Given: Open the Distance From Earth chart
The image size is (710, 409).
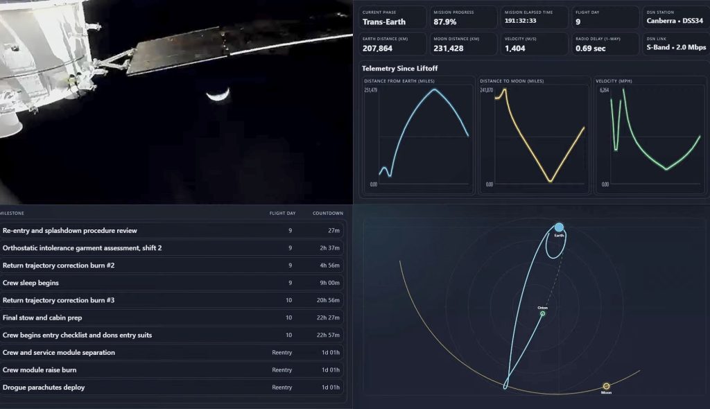Looking at the screenshot, I should (417, 136).
